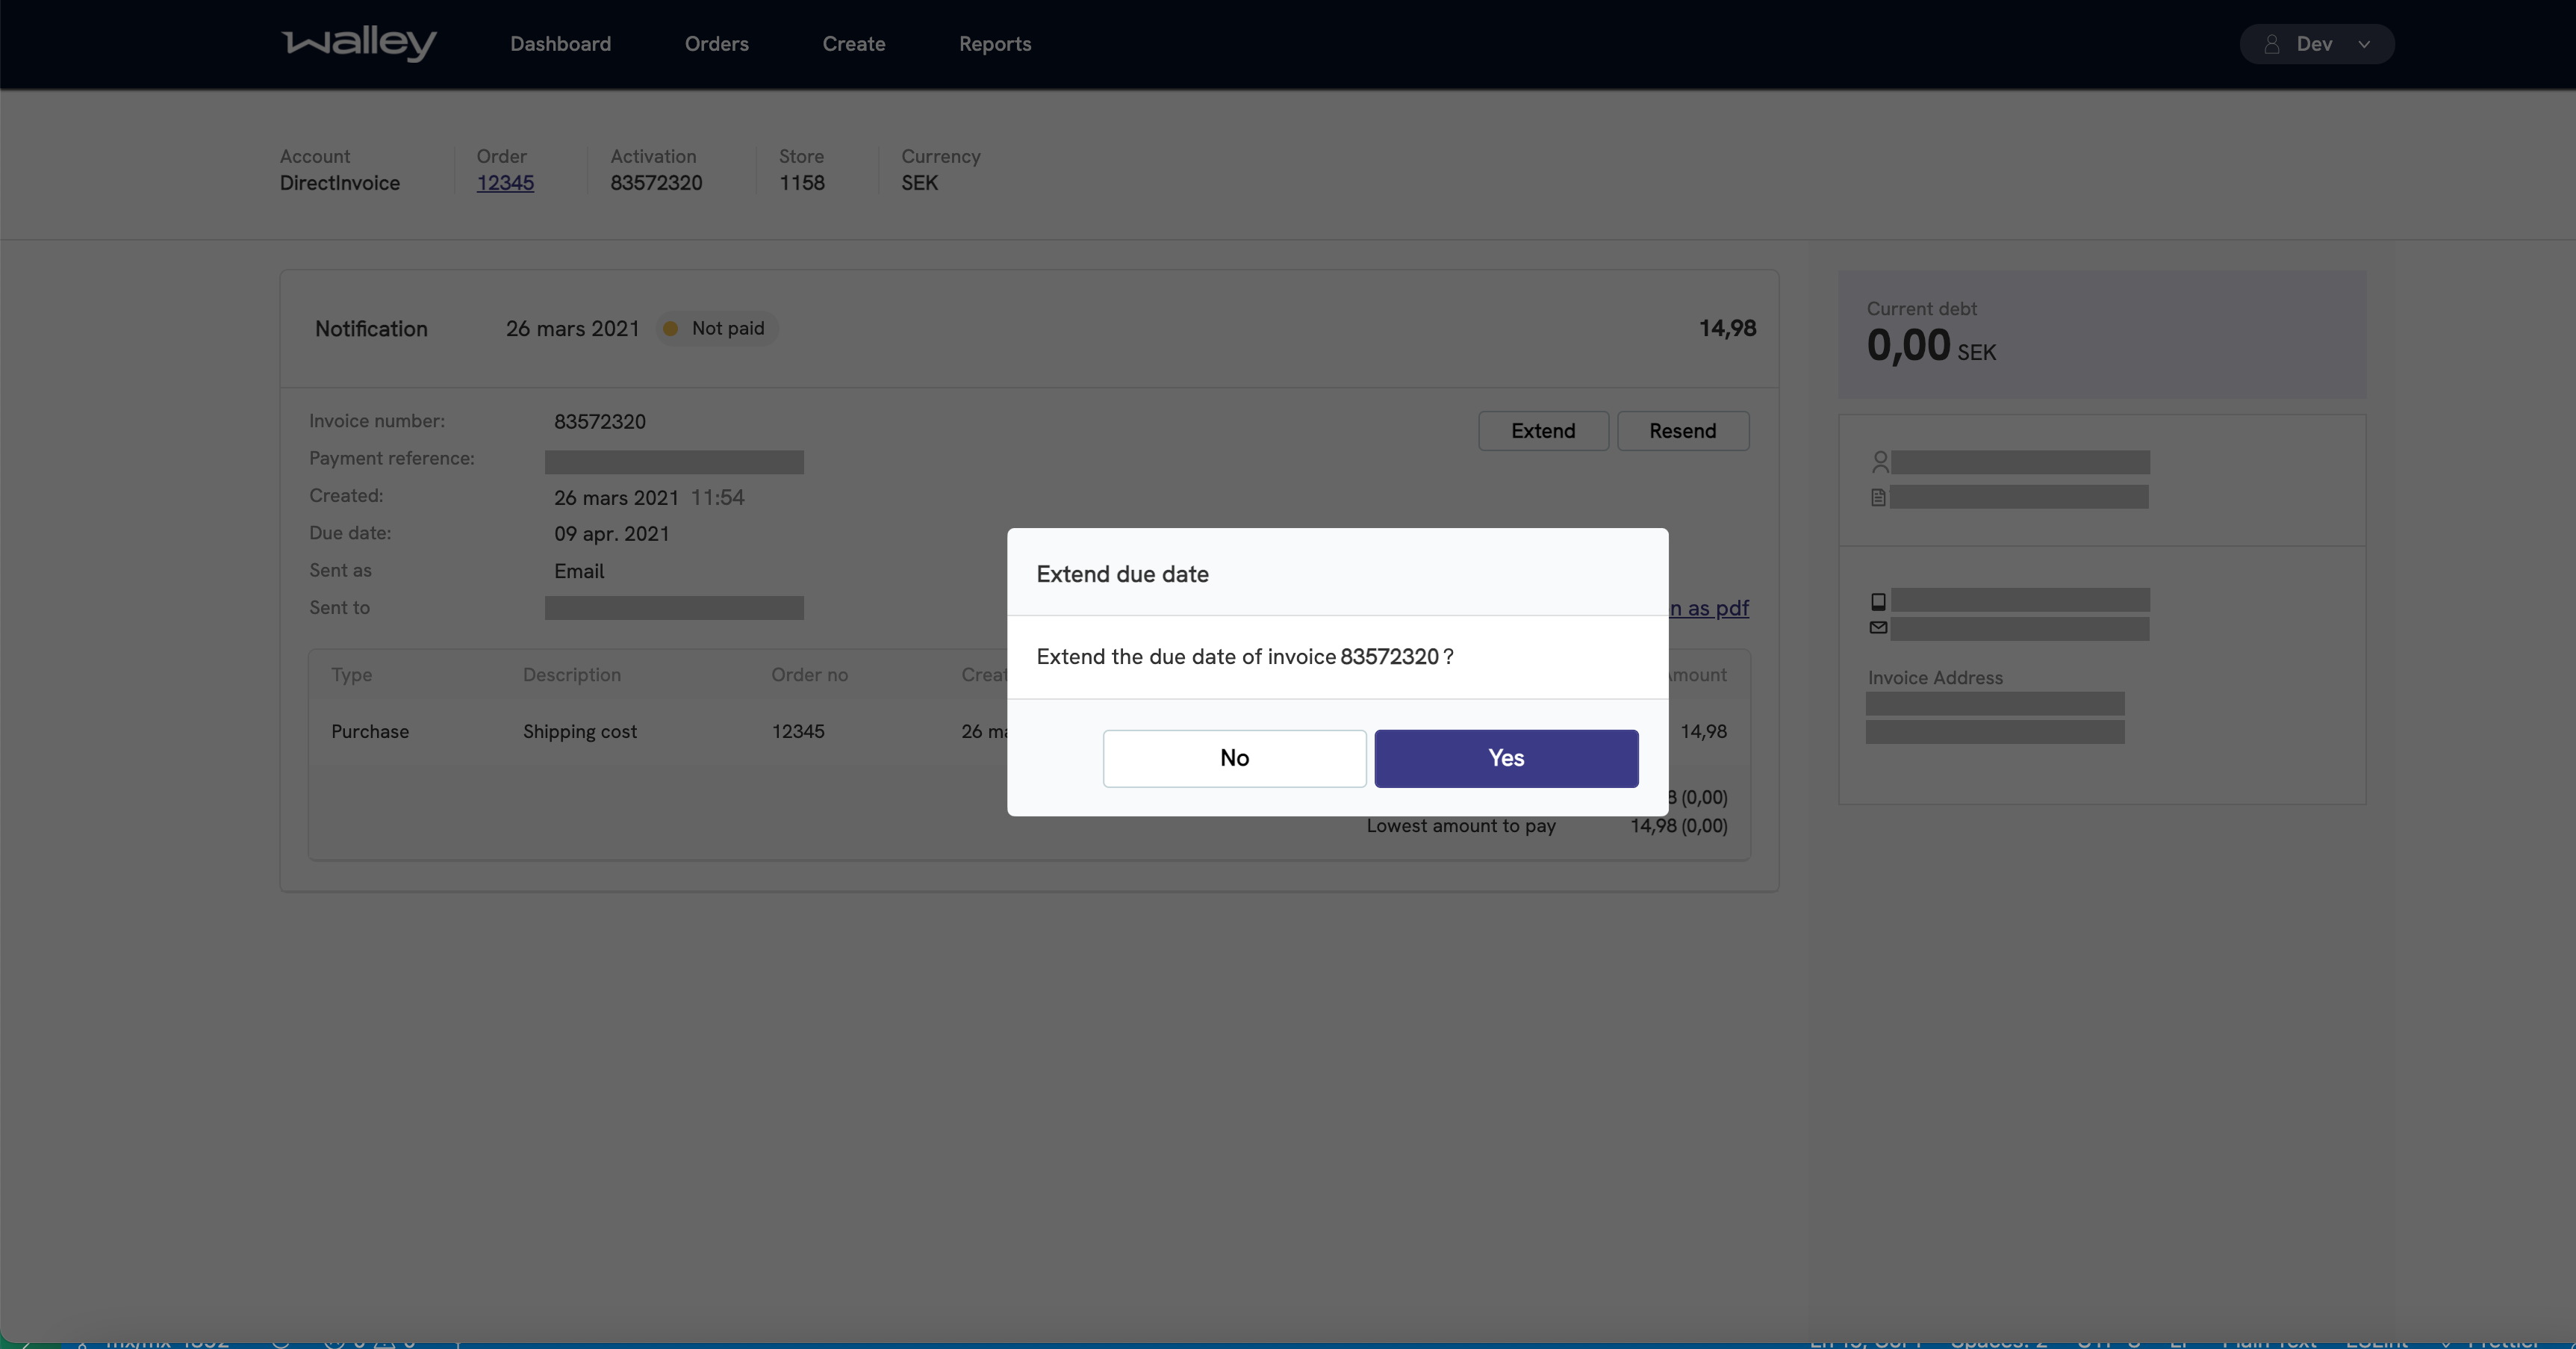Open the invoice as pdf link
The image size is (2576, 1349).
click(1708, 607)
